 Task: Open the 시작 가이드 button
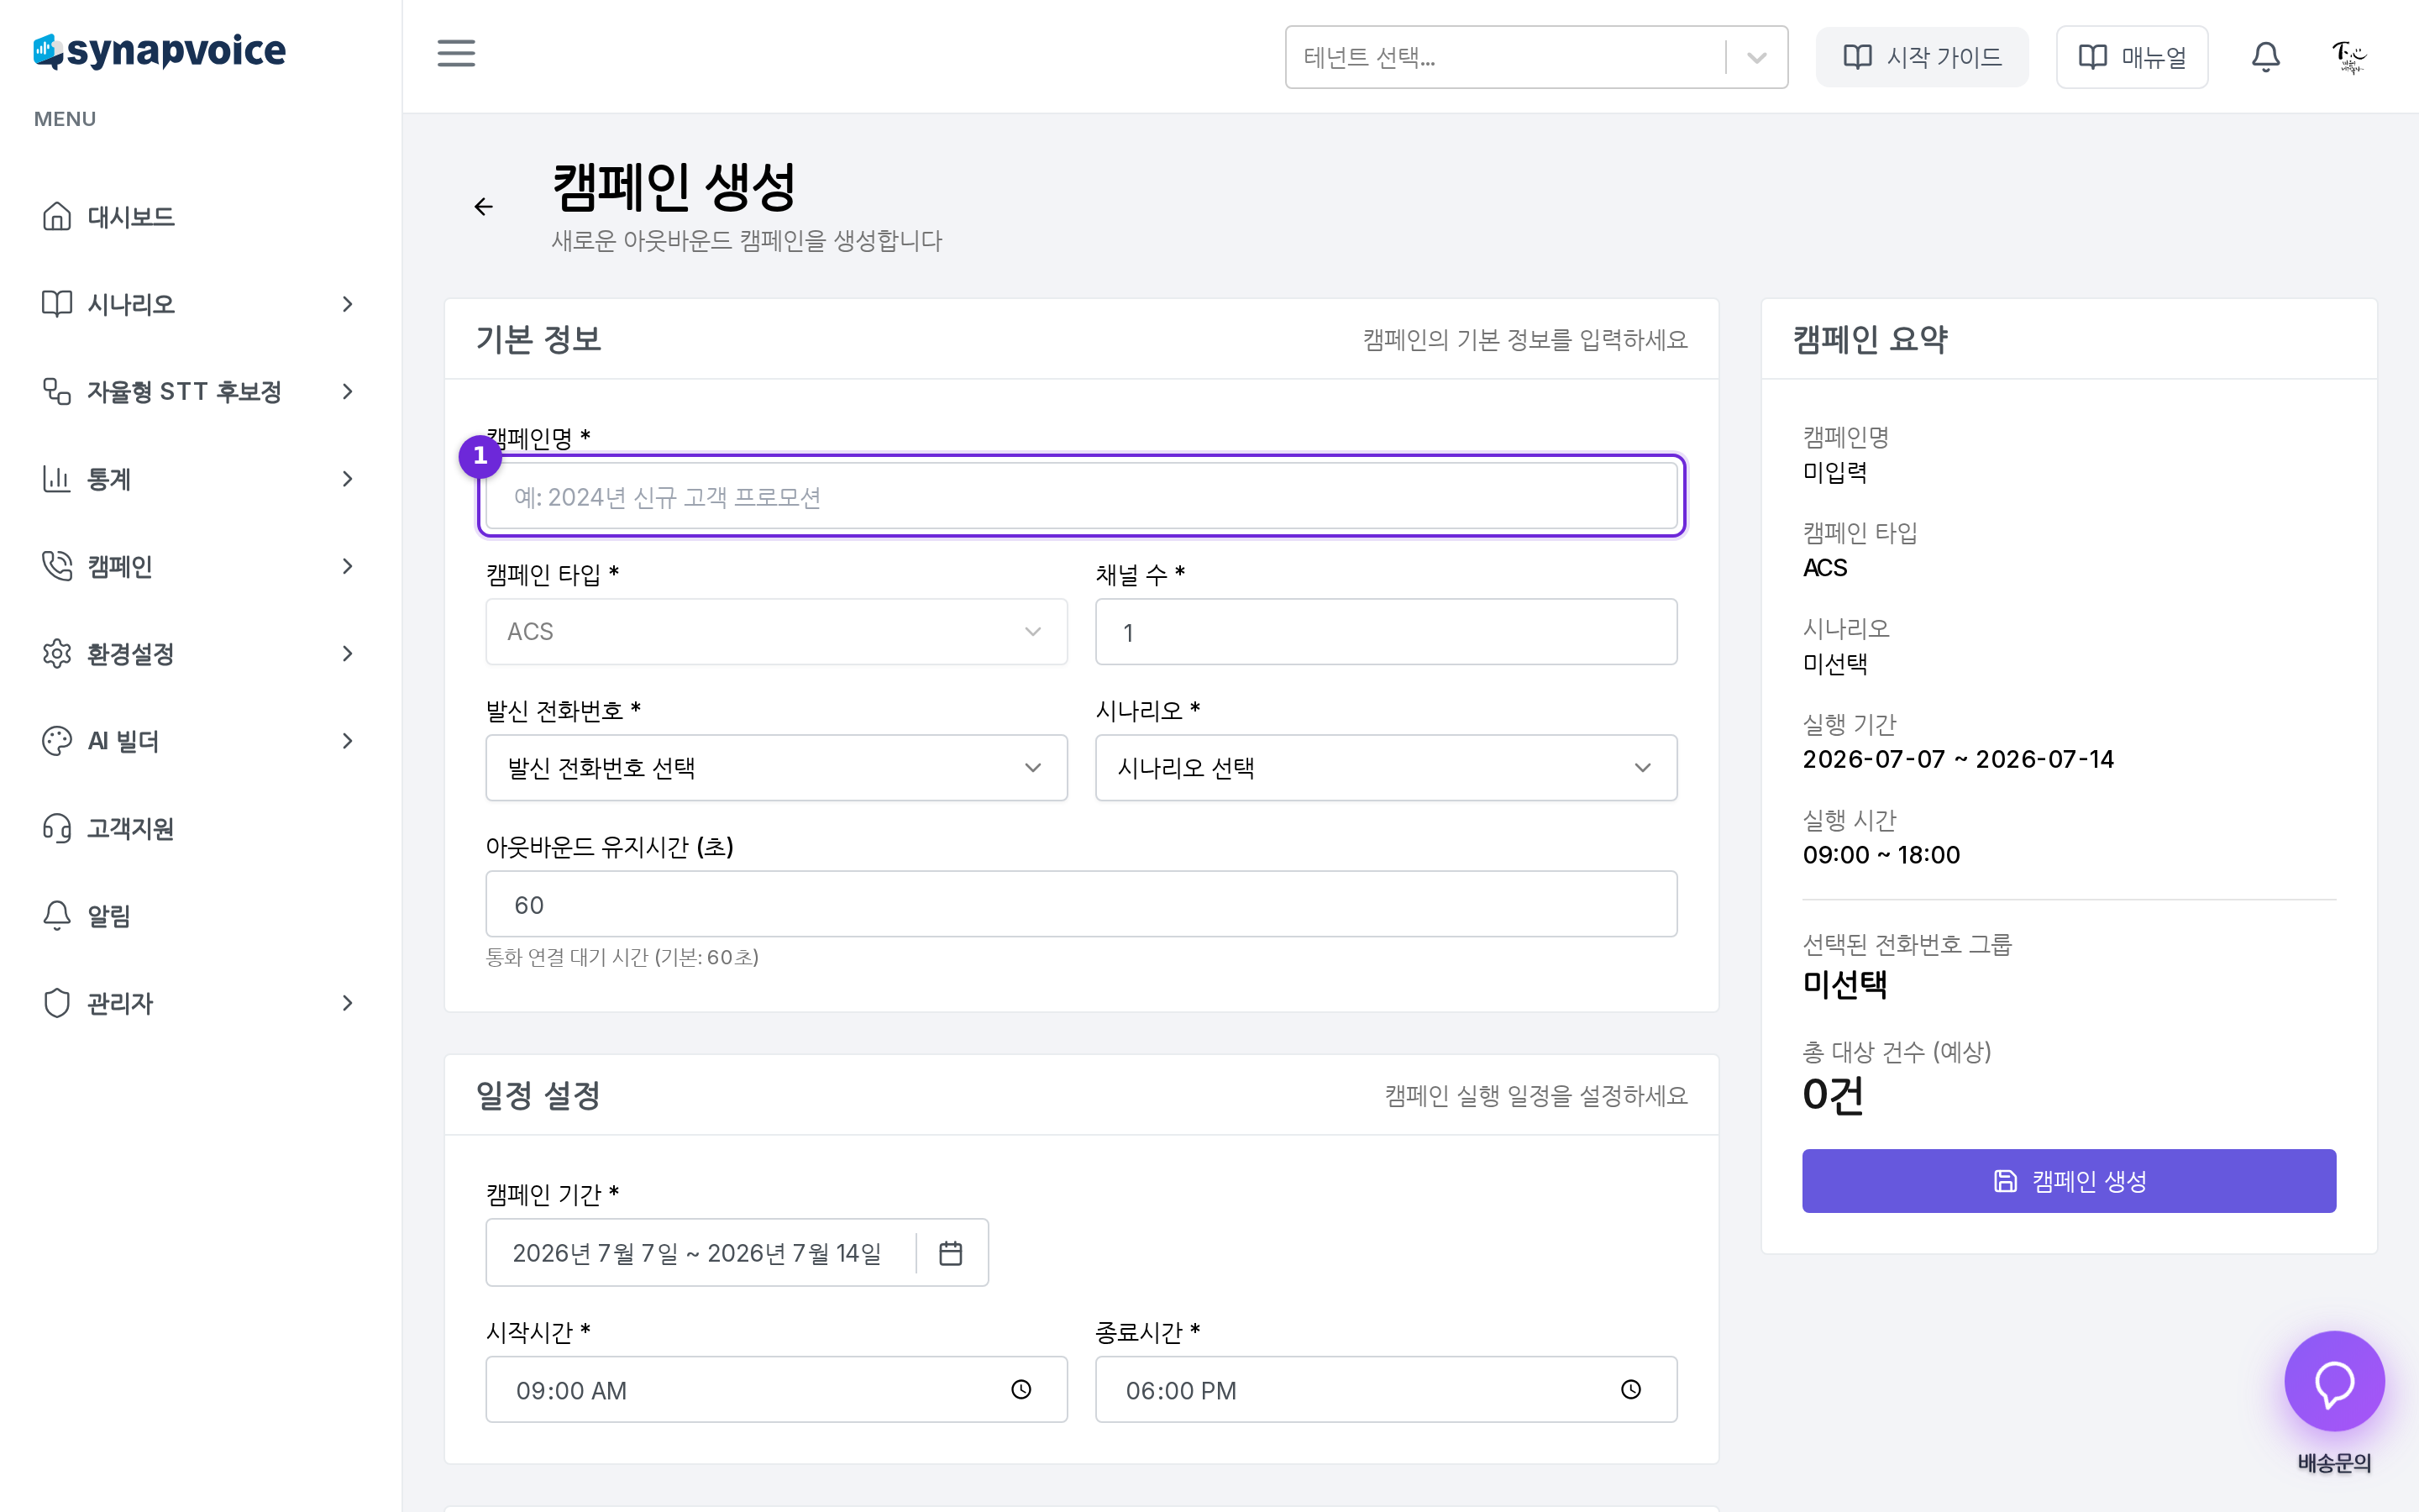[1921, 57]
